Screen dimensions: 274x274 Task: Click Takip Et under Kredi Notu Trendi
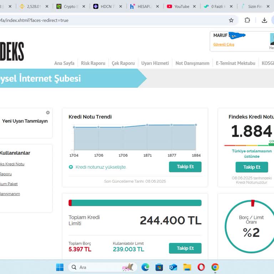tap(185, 167)
